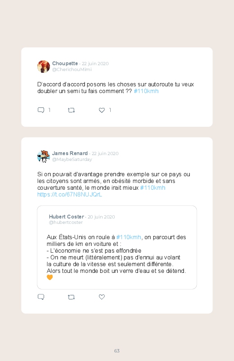
Task: Click the reply icon on Choupette's tweet
Action: [x=41, y=110]
